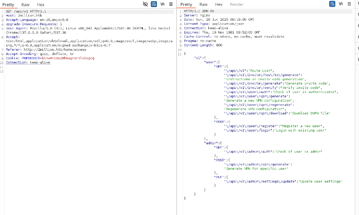
Task: Click the 'Login with existing user' value
Action: click(300, 130)
